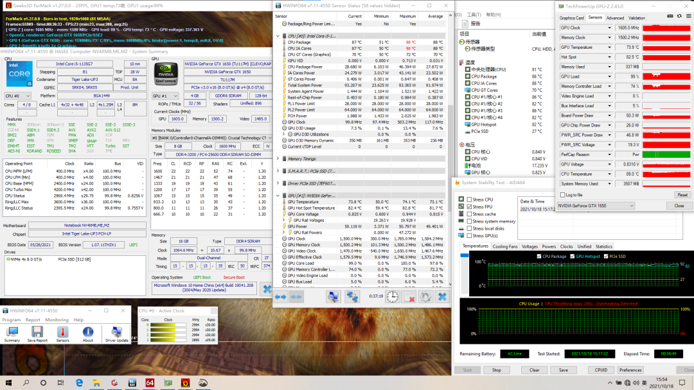Enable Stress GPU(s) checkbox
This screenshot has height=390, width=694.
[x=469, y=235]
